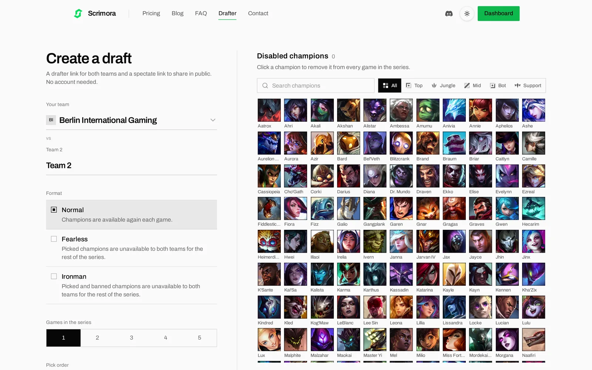This screenshot has width=592, height=370.
Task: Toggle the light theme sun icon
Action: [467, 14]
